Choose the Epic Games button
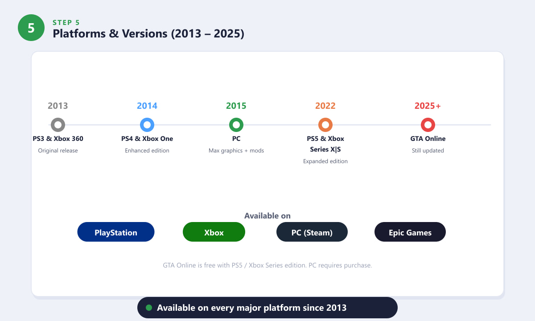 (x=410, y=232)
